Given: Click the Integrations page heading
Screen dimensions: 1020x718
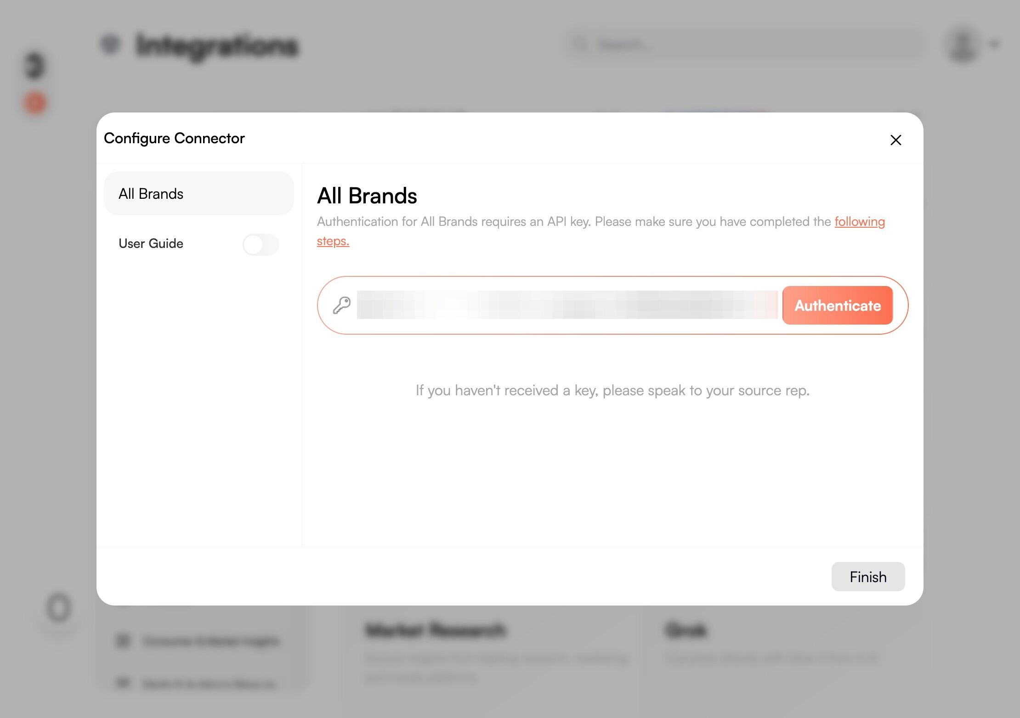Looking at the screenshot, I should [x=217, y=45].
